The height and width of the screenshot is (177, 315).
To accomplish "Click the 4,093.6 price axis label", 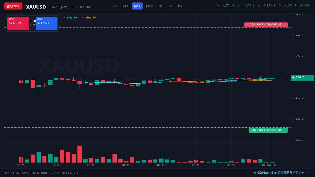I will tap(298, 140).
